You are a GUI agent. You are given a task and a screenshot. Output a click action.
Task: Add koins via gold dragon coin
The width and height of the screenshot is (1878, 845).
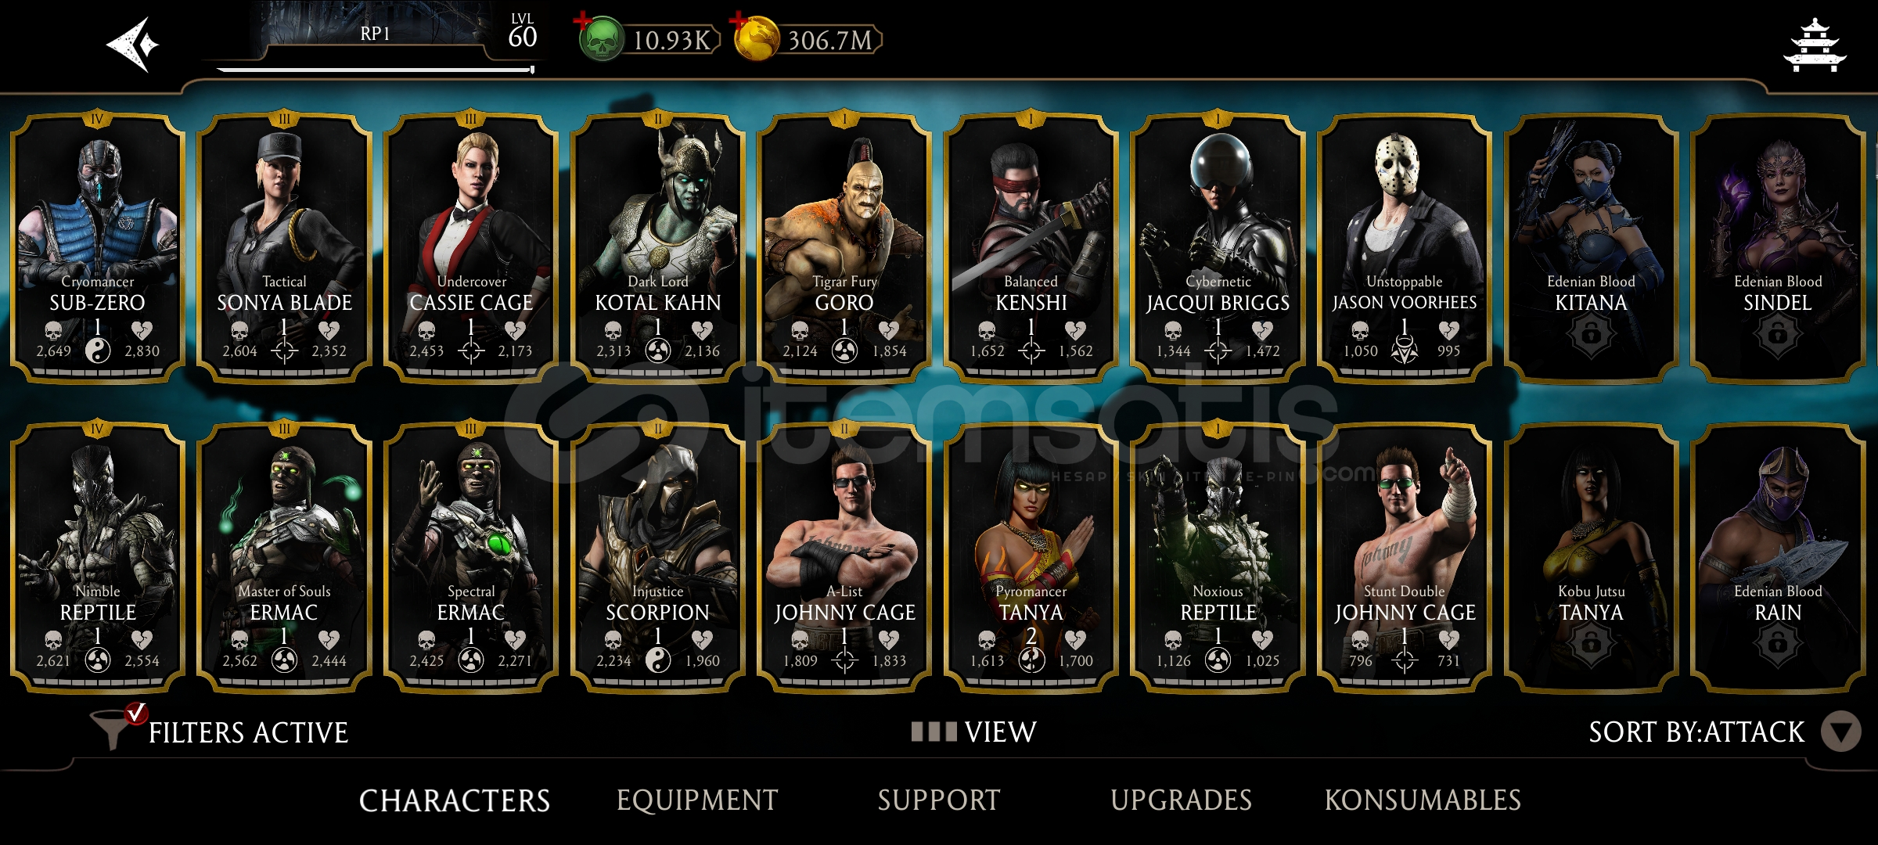(756, 38)
